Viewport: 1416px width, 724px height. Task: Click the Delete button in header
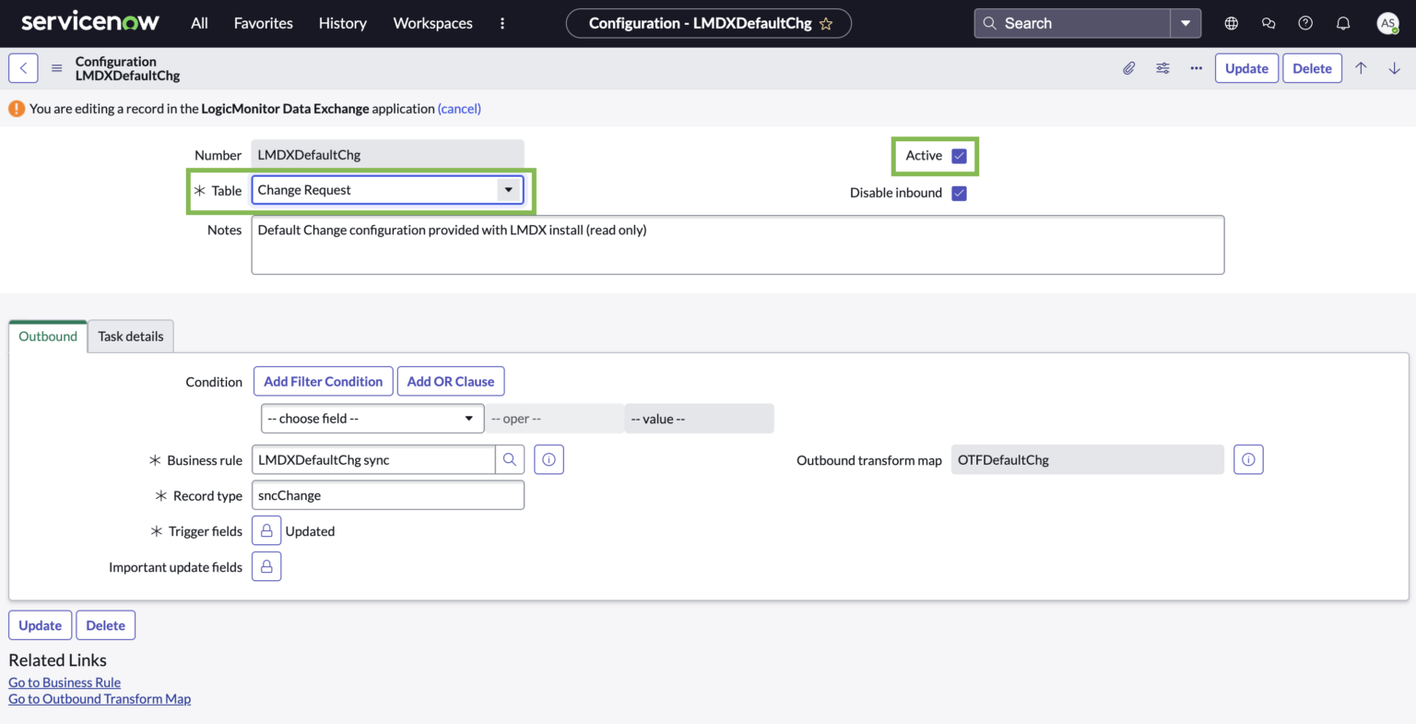point(1312,68)
